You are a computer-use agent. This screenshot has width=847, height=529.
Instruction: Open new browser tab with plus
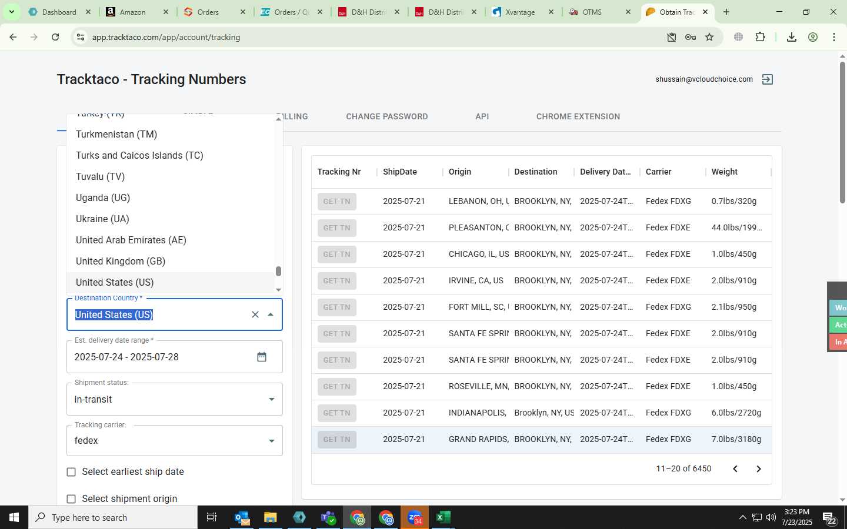point(726,12)
